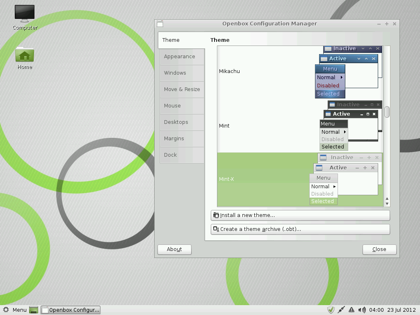
Task: Select the Mikachu theme row
Action: pos(300,72)
